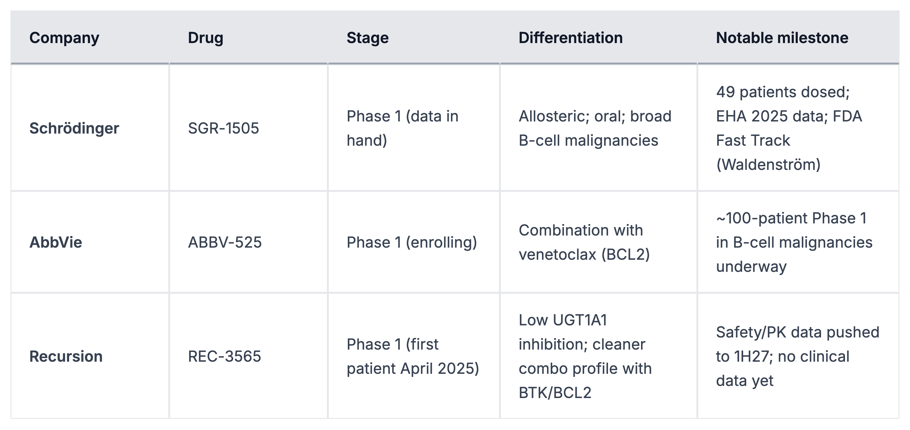This screenshot has width=910, height=430.
Task: Select the Schrödinger company cell
Action: (x=74, y=128)
